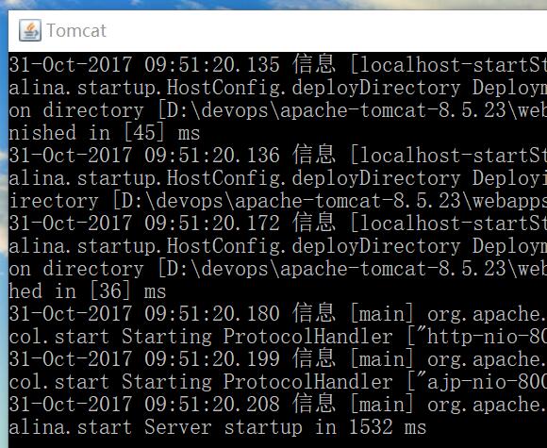Select the 09:51:20.180 timestamp entry
Screen dimensions: 547x448
click(212, 314)
